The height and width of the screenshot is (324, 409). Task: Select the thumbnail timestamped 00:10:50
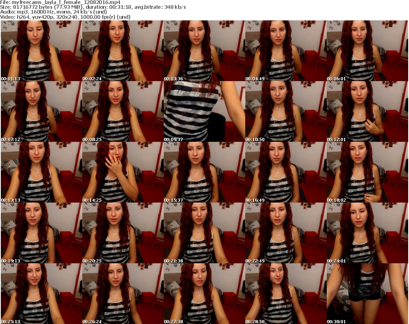[x=286, y=111]
